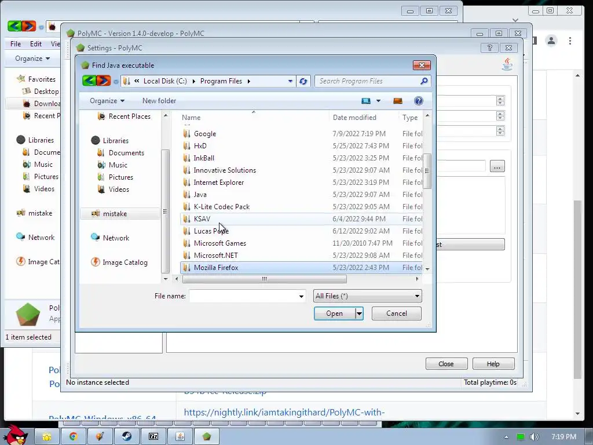Image resolution: width=593 pixels, height=445 pixels.
Task: Select the HxD folder icon
Action: click(186, 145)
